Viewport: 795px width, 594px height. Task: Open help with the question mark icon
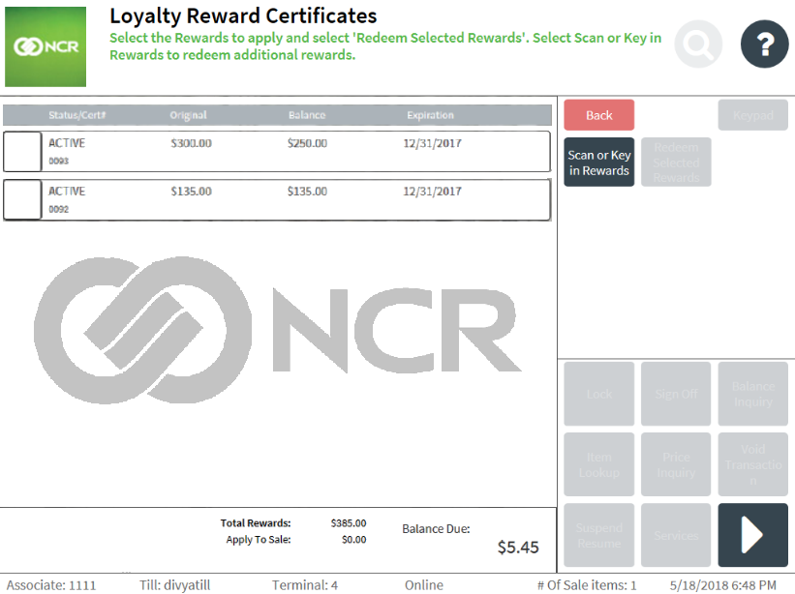pyautogui.click(x=765, y=45)
